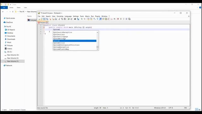This screenshot has width=202, height=114.
Task: Open Find with the binoculars icon
Action: pos(75,19)
